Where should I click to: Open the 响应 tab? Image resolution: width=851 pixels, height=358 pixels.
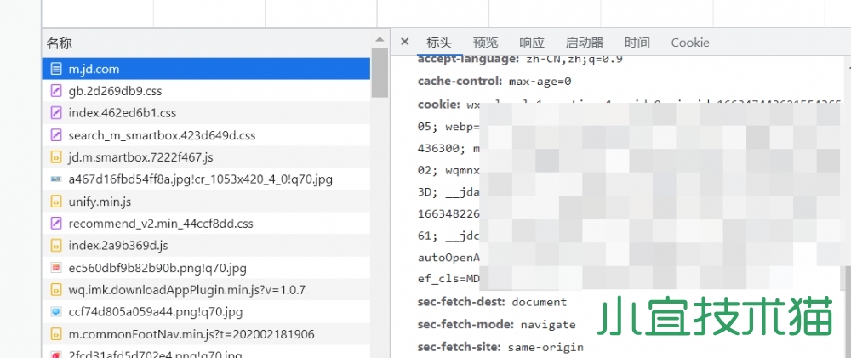(x=532, y=43)
